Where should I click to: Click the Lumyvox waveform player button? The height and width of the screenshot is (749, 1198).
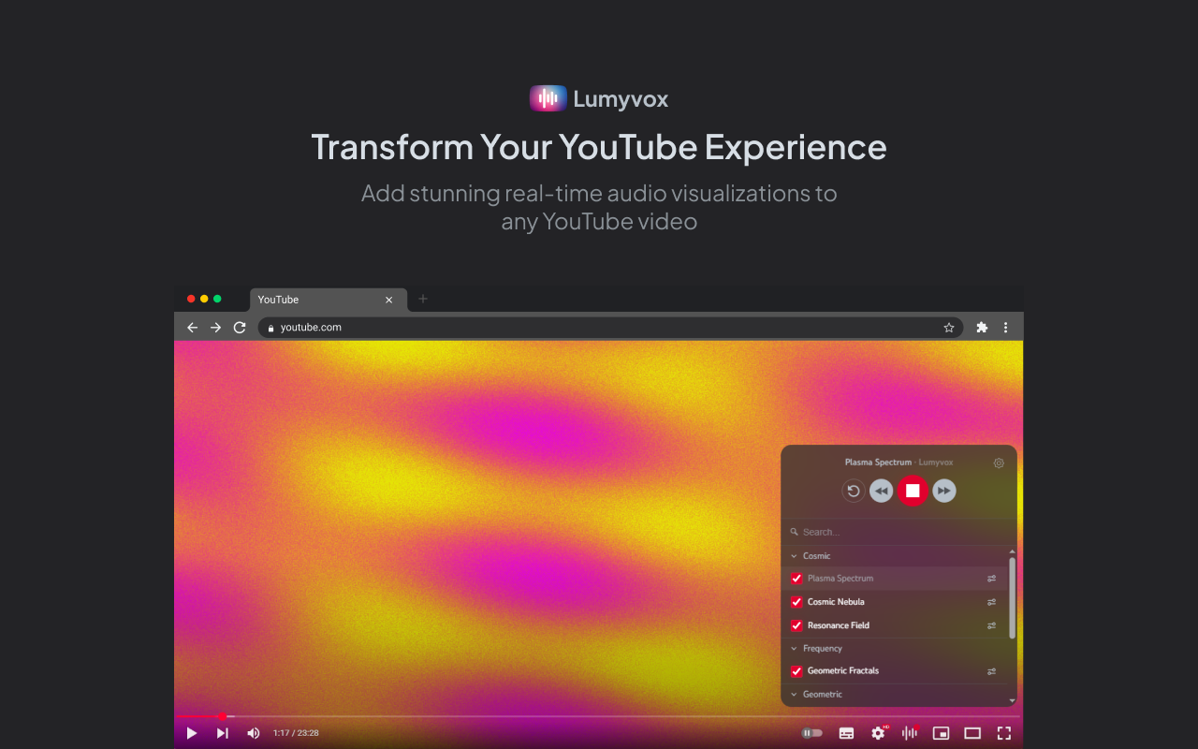tap(909, 733)
